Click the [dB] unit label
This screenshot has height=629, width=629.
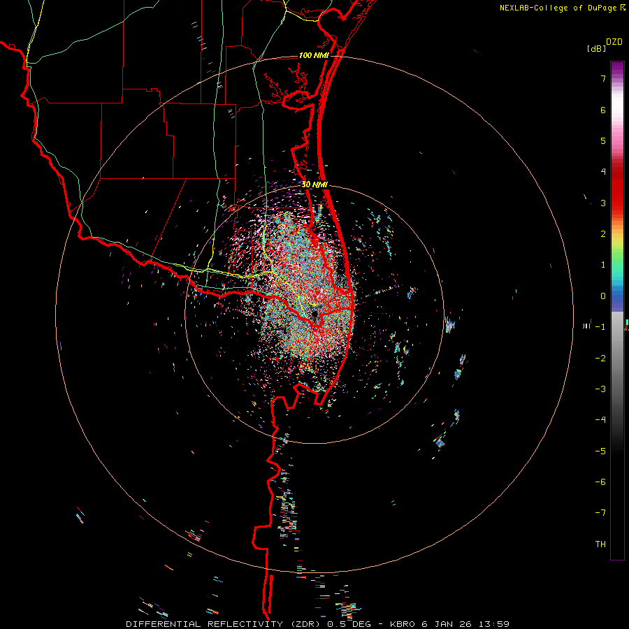pyautogui.click(x=596, y=48)
